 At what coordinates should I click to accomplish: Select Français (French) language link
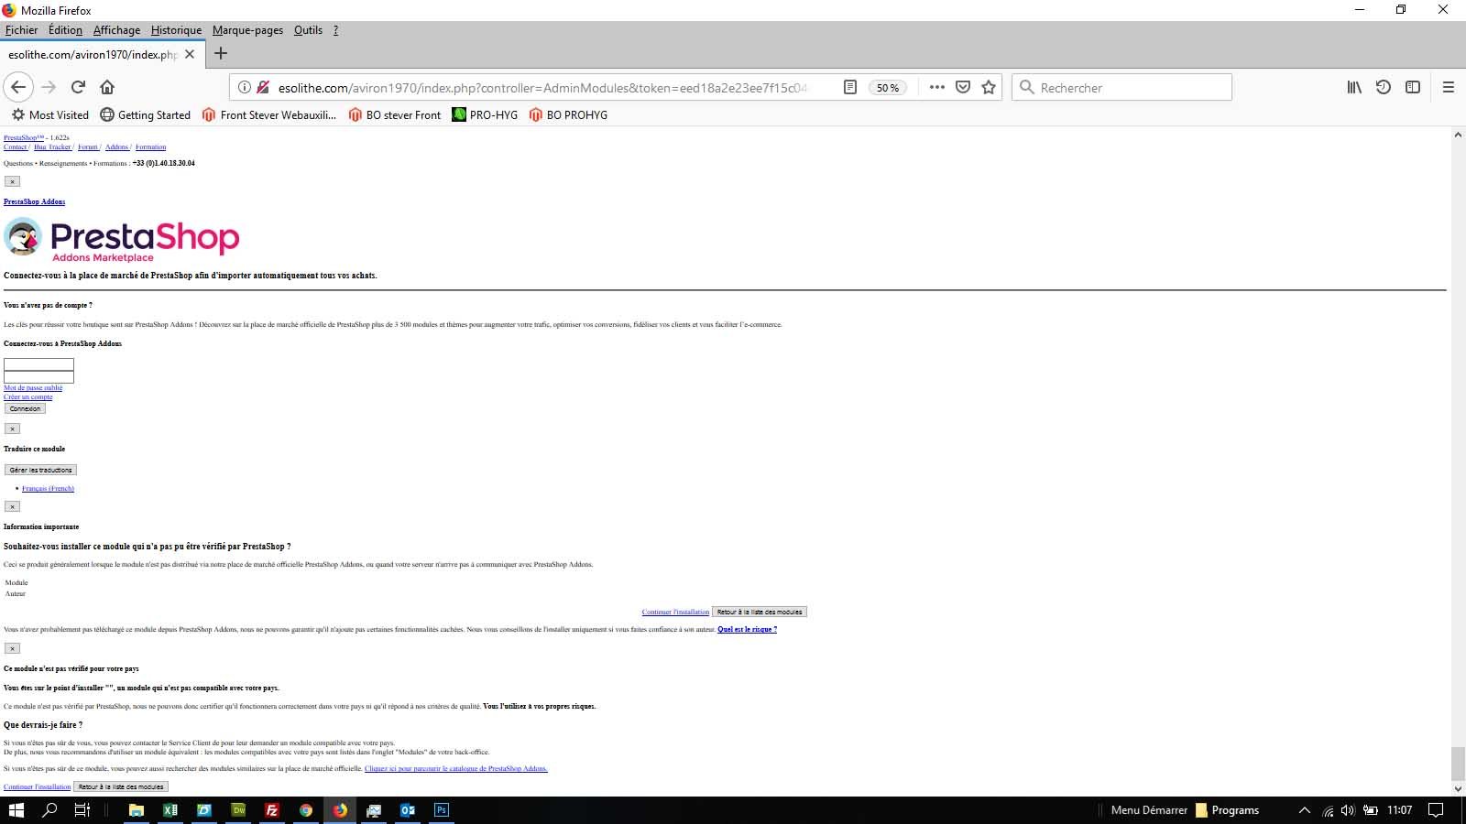click(x=48, y=489)
